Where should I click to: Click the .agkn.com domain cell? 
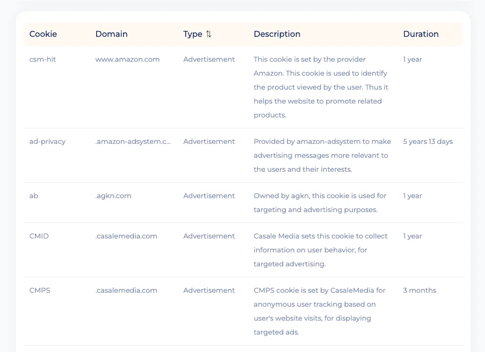point(114,196)
